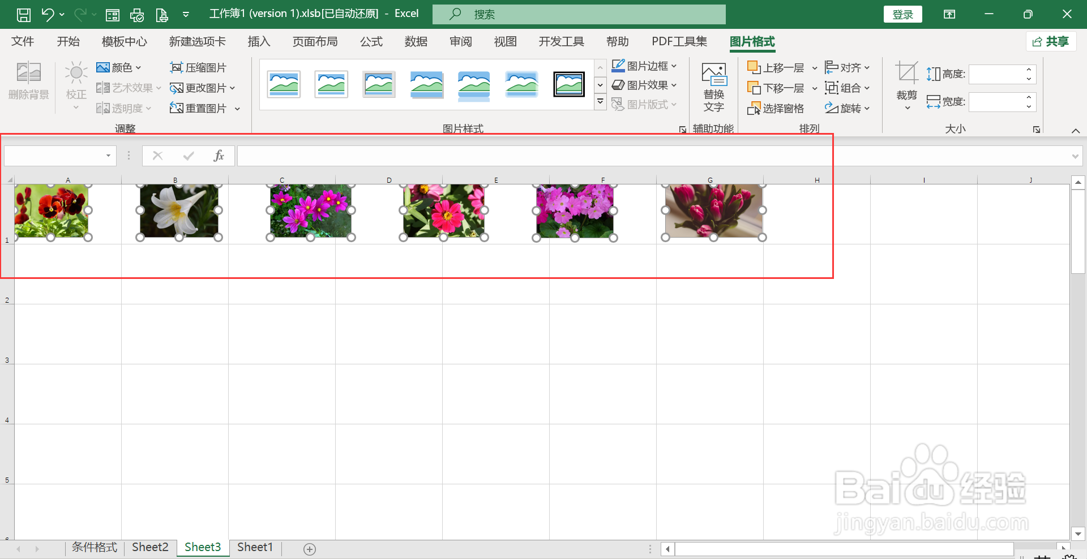This screenshot has width=1087, height=559.
Task: Click the vertical scrollbar down arrow
Action: [1078, 534]
